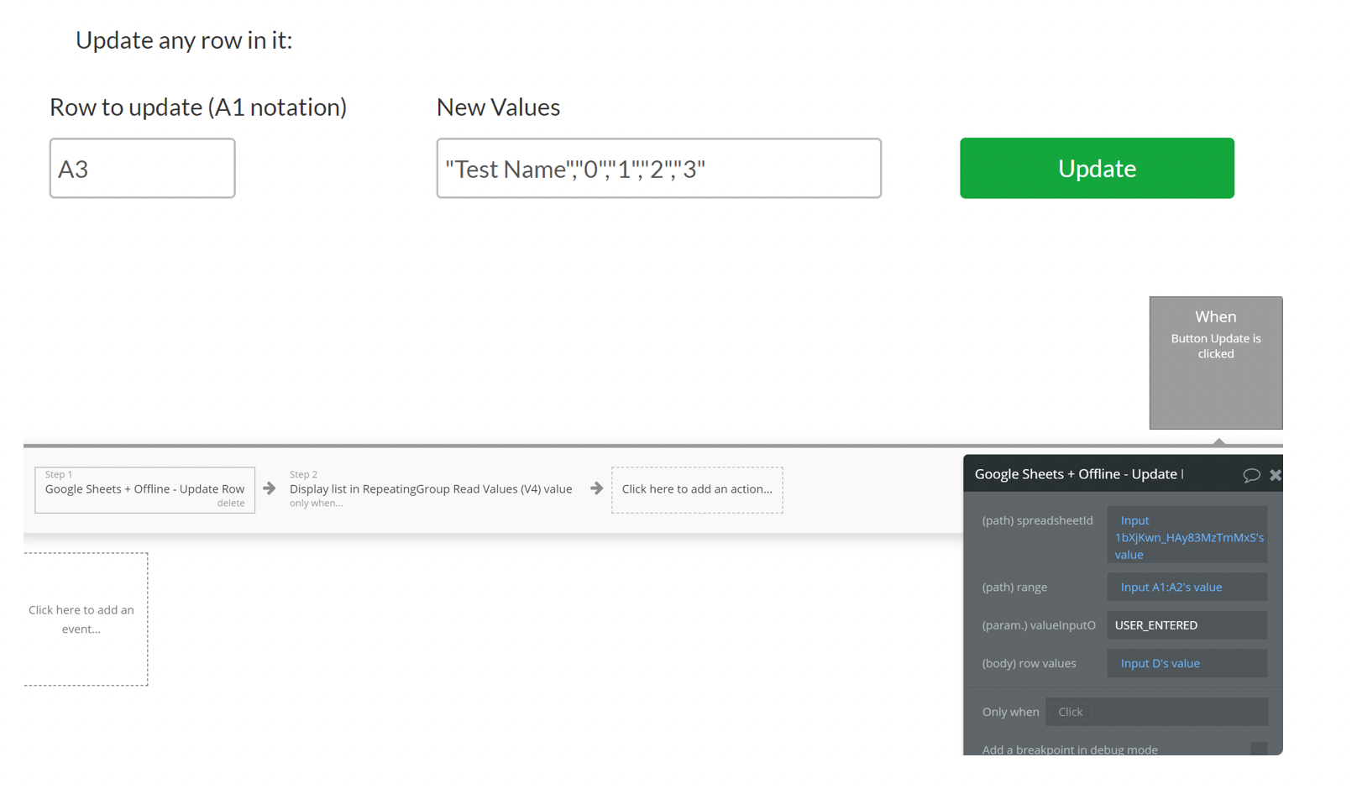This screenshot has width=1357, height=799.
Task: Select Step 1 Google Sheets Update Row action
Action: (144, 489)
